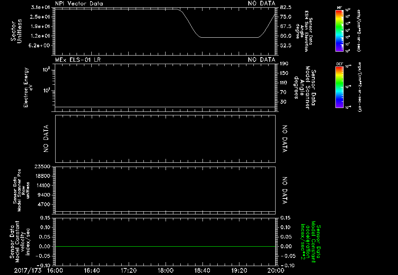Viewport: 398px width, 275px height.
Task: Click the 'cnts/(cm**2-sr-sec)' units label
Action: pos(358,30)
